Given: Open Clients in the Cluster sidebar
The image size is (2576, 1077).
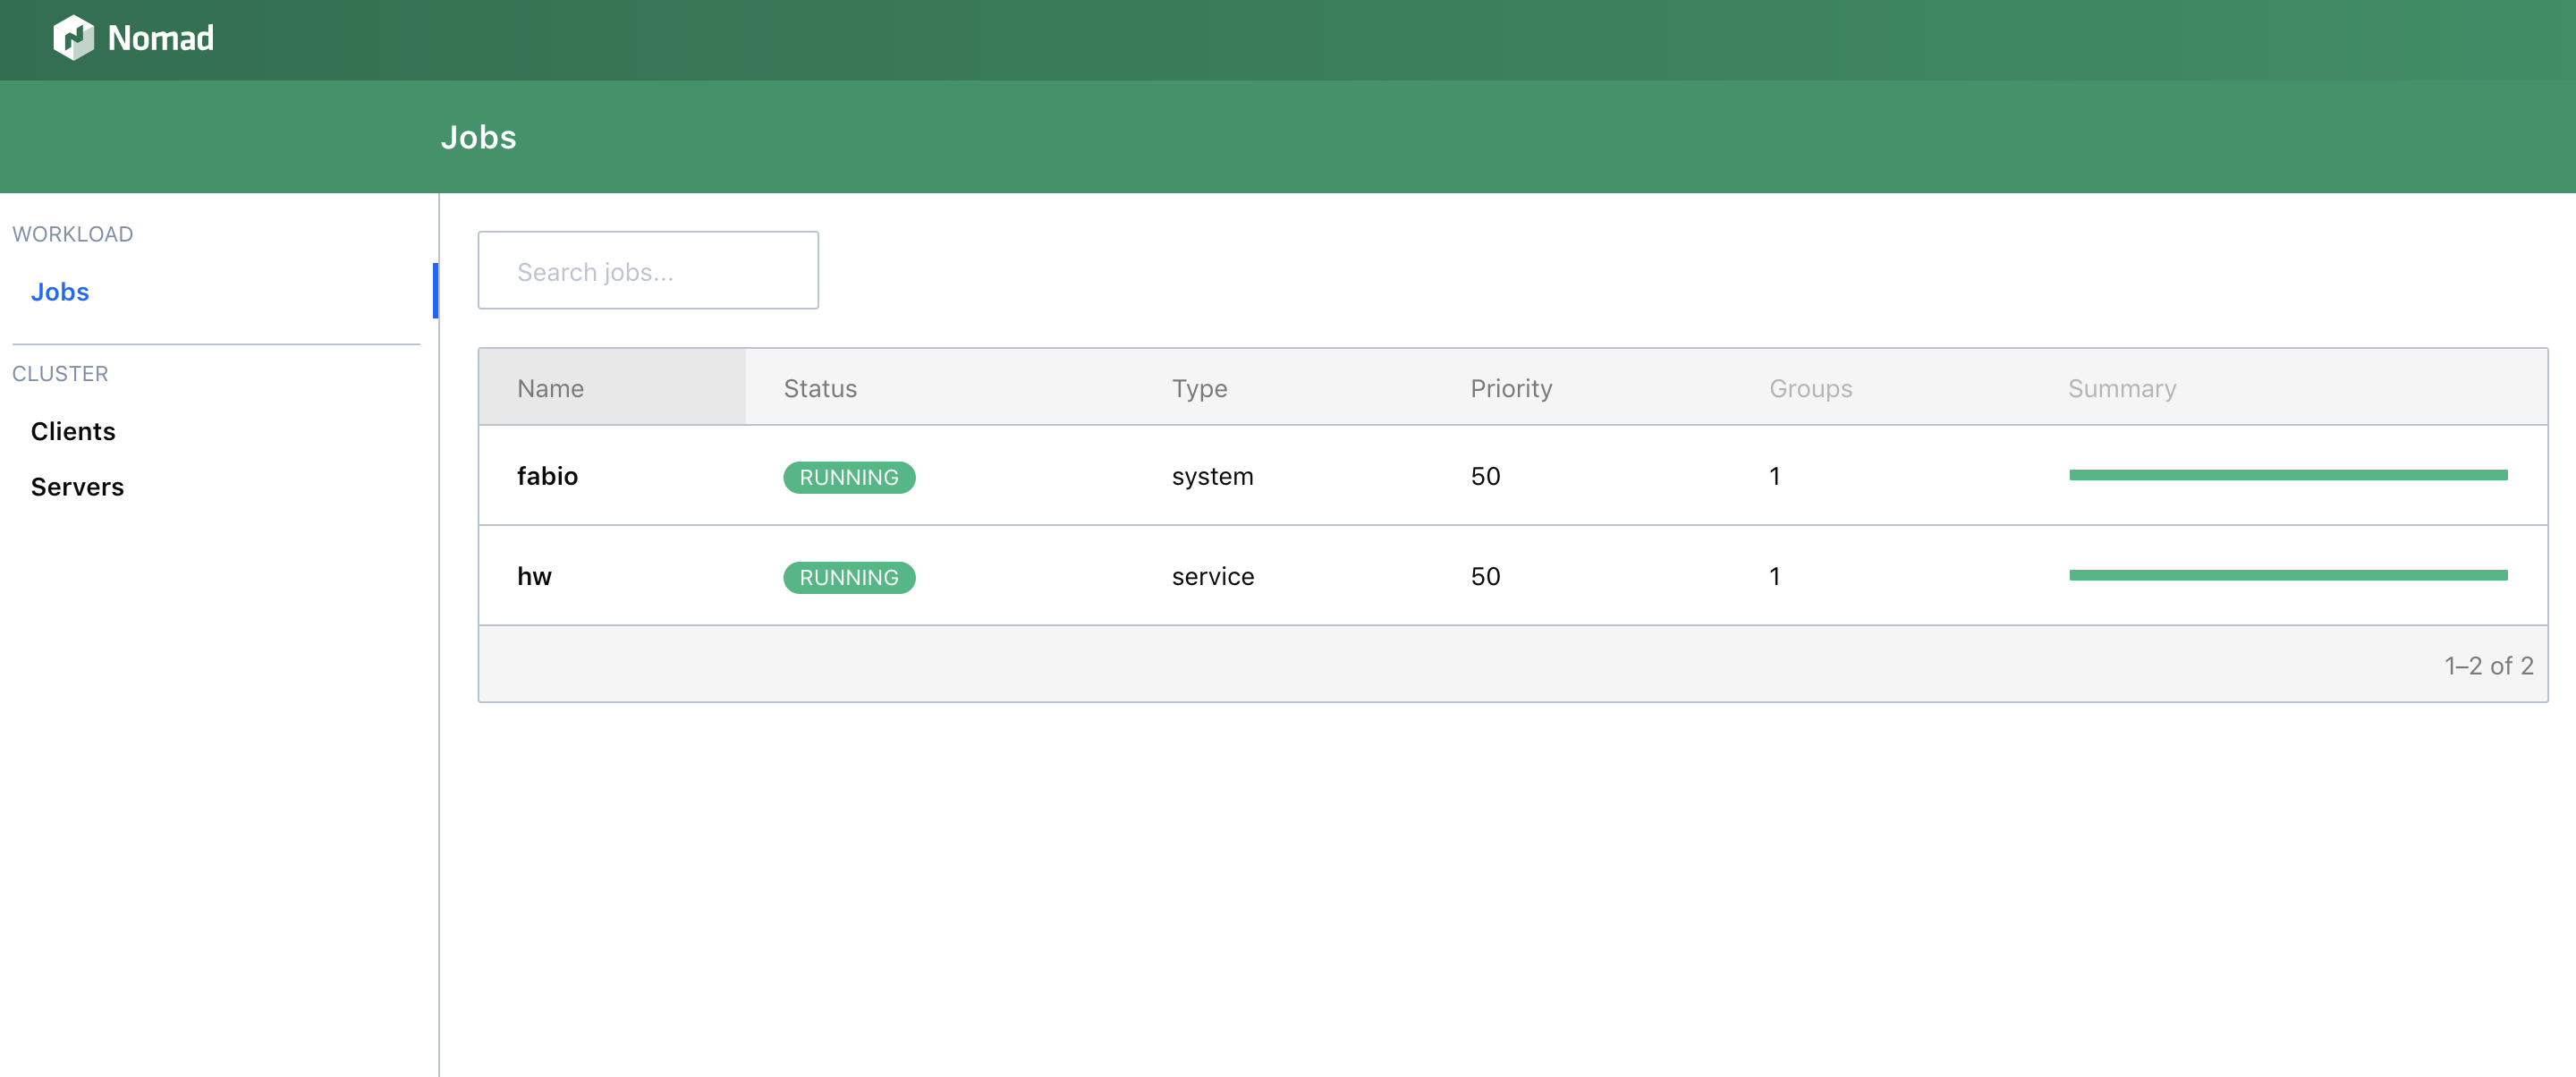Looking at the screenshot, I should pos(73,431).
